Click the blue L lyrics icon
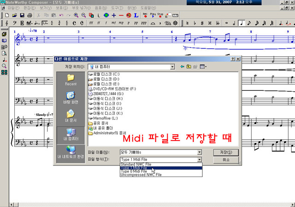Viewport: 295px width, 207px height. pyautogui.click(x=136, y=15)
